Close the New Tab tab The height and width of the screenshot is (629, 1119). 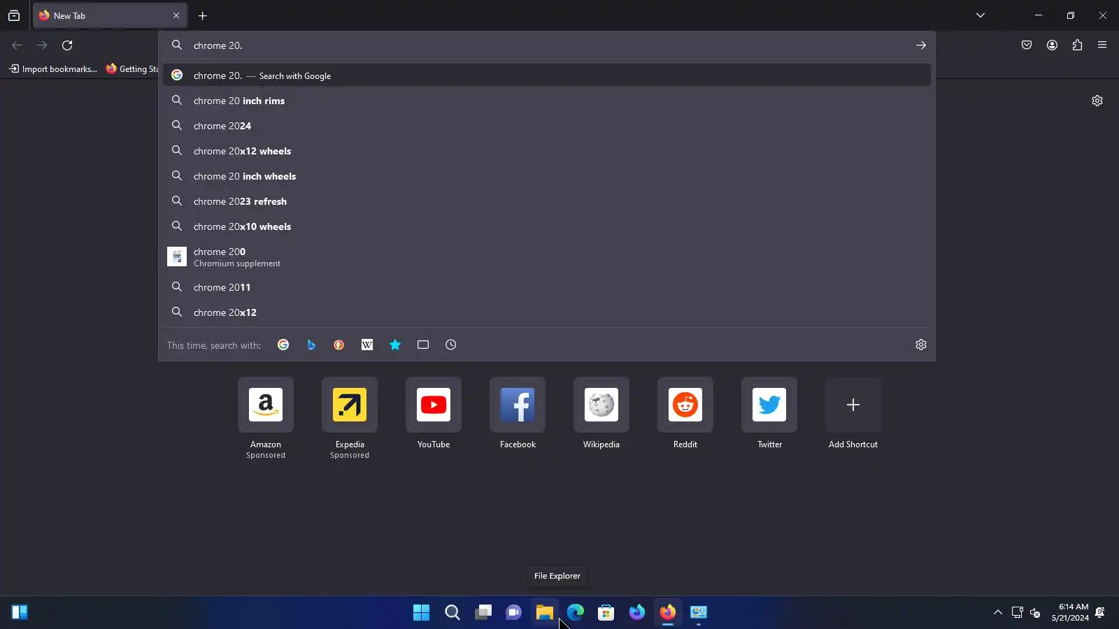pyautogui.click(x=176, y=15)
